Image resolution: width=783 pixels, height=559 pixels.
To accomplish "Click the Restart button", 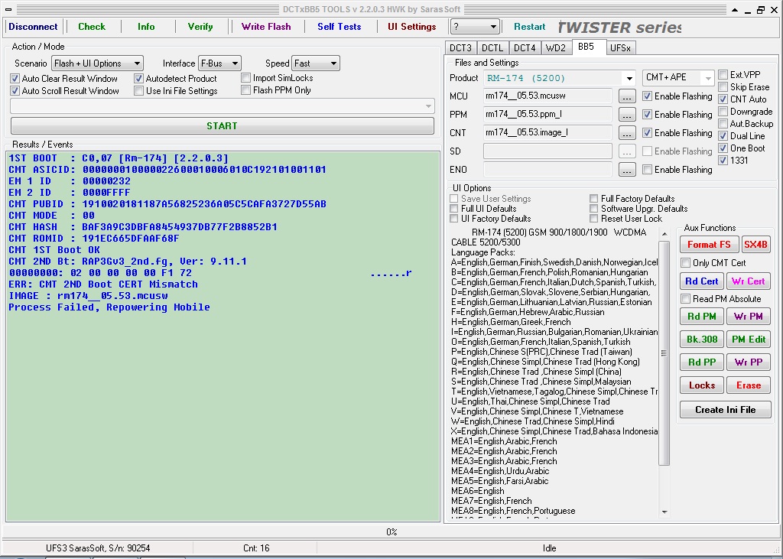I will [x=529, y=27].
